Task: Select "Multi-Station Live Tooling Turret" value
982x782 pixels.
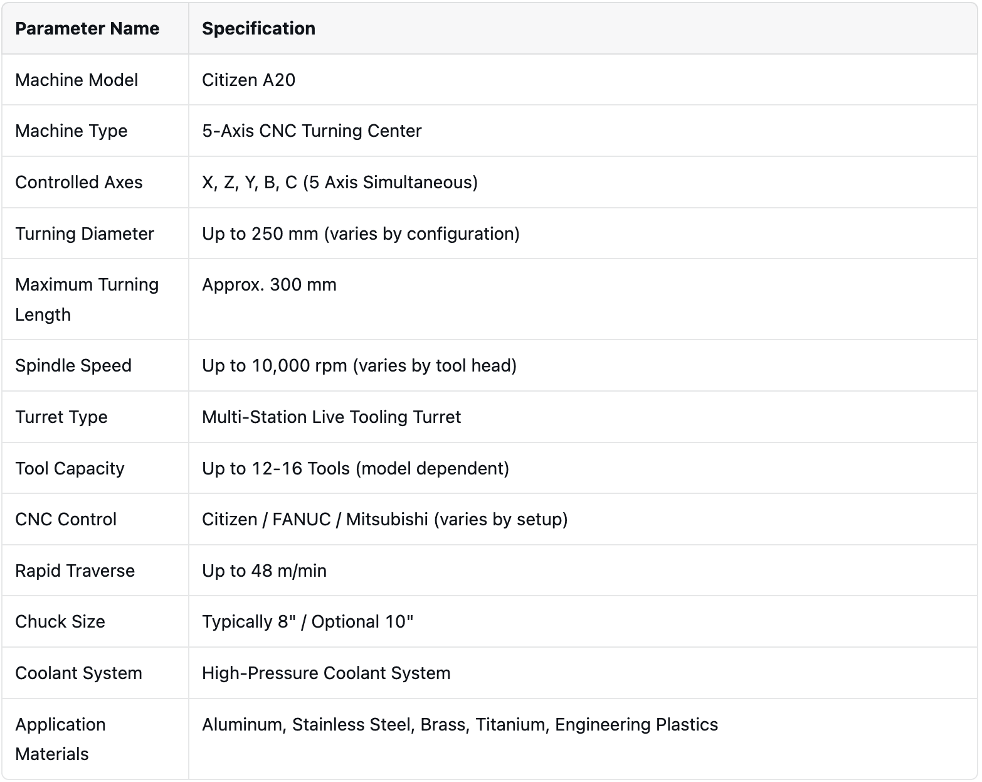Action: [331, 417]
